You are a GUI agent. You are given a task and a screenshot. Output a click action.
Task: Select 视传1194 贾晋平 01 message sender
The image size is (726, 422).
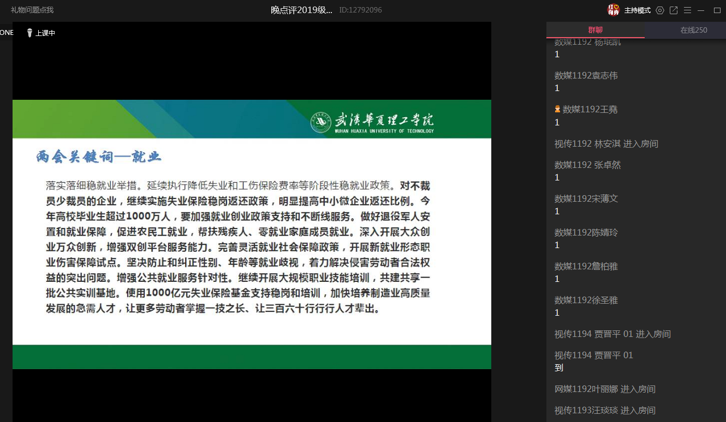tap(593, 355)
